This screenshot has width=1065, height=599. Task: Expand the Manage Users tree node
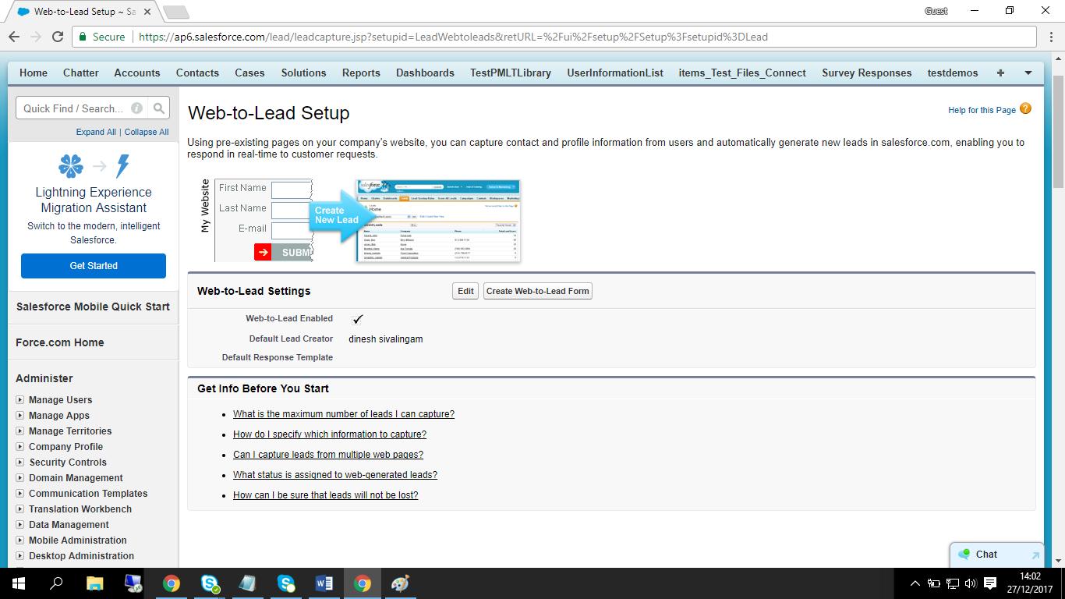pos(20,399)
